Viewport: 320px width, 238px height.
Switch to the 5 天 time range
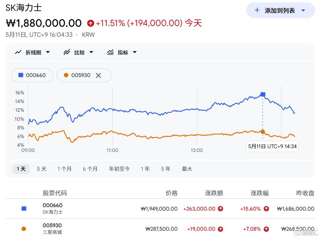[42, 169]
